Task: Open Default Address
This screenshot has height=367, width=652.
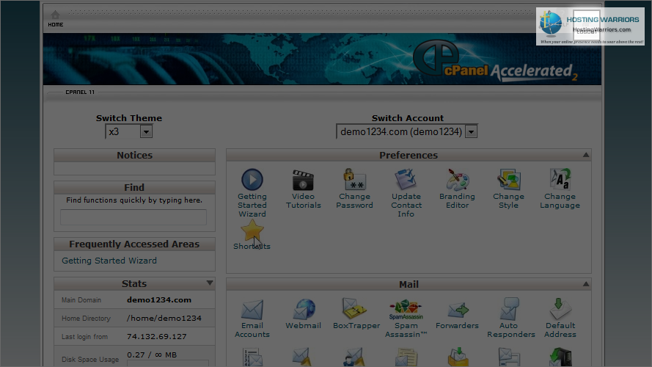Action: pos(560,309)
